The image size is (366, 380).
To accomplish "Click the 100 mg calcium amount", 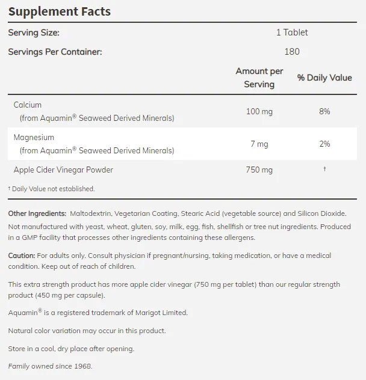I will pos(259,111).
